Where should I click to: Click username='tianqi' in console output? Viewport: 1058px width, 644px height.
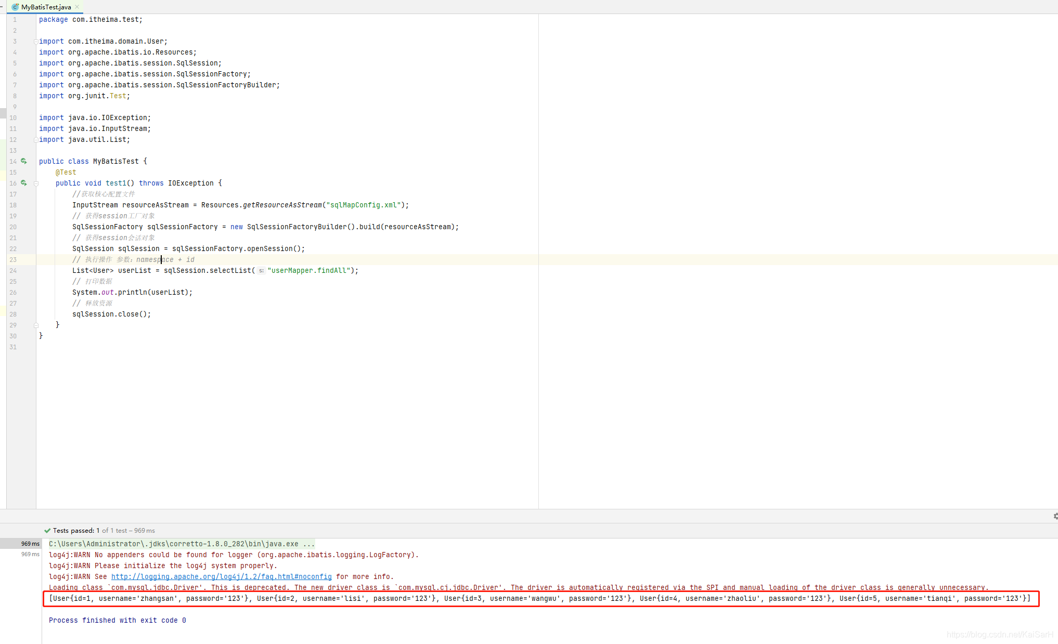[x=920, y=598]
